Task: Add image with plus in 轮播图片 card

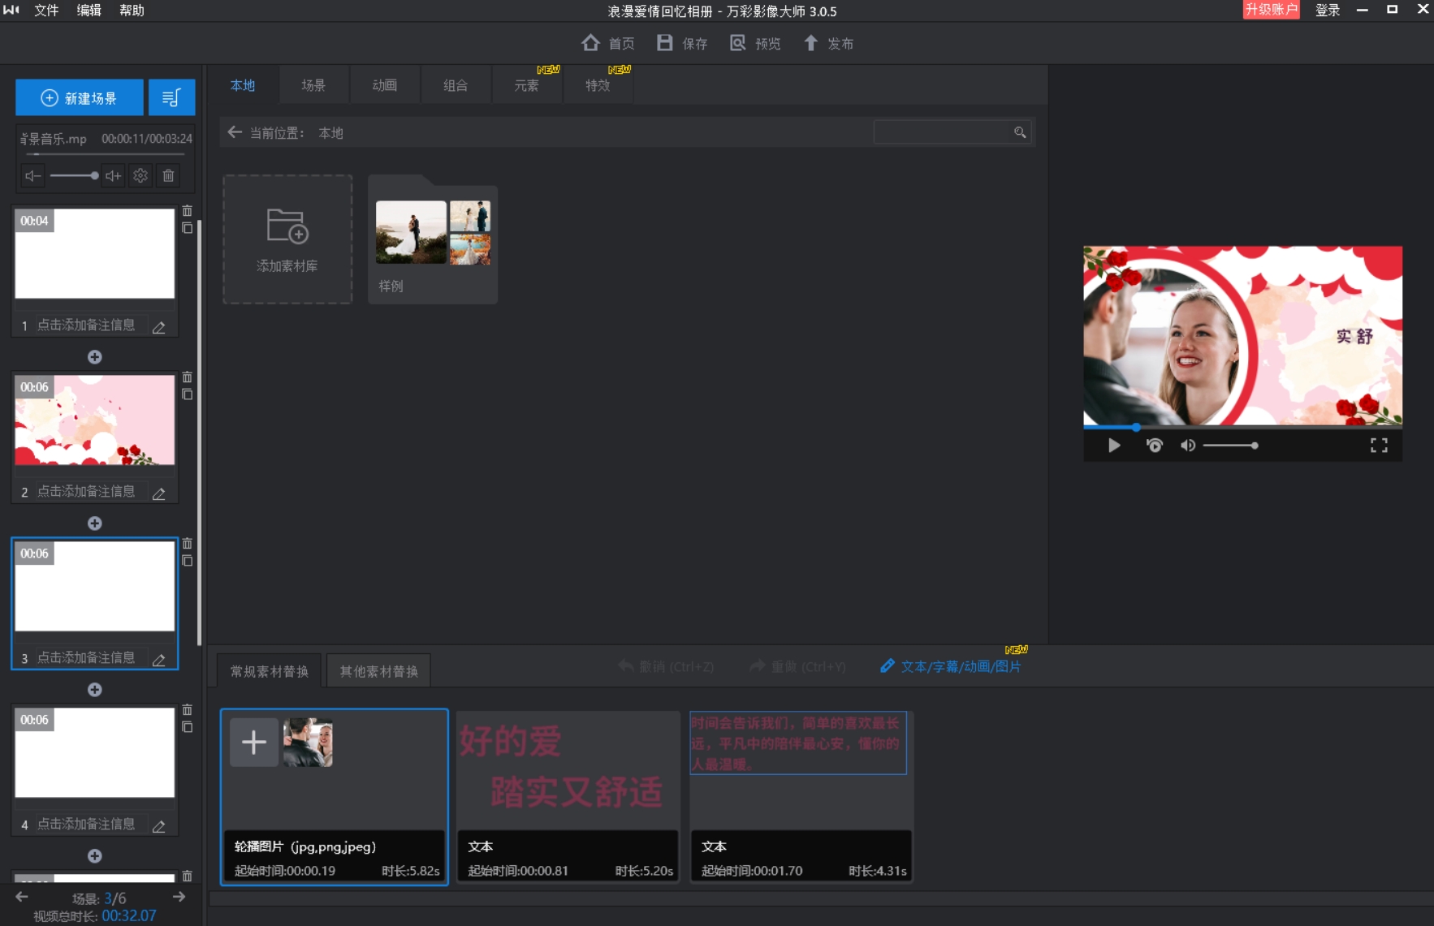Action: pyautogui.click(x=254, y=742)
